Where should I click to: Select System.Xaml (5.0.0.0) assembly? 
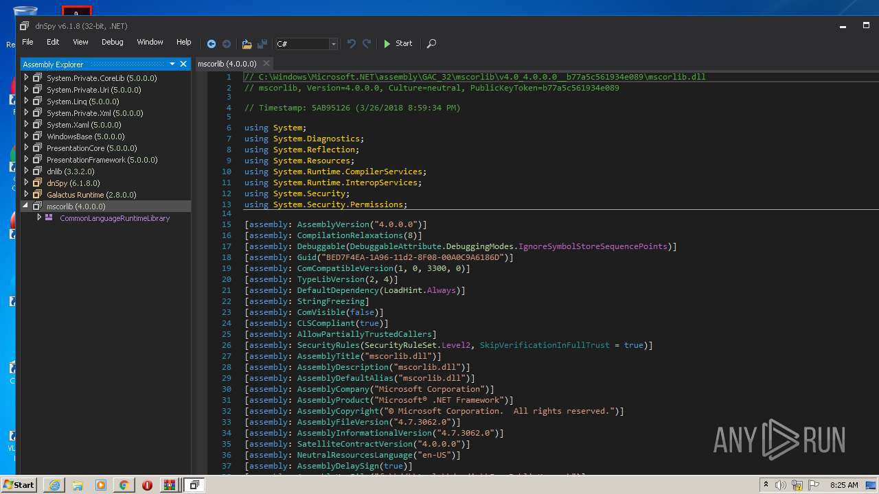coord(84,125)
